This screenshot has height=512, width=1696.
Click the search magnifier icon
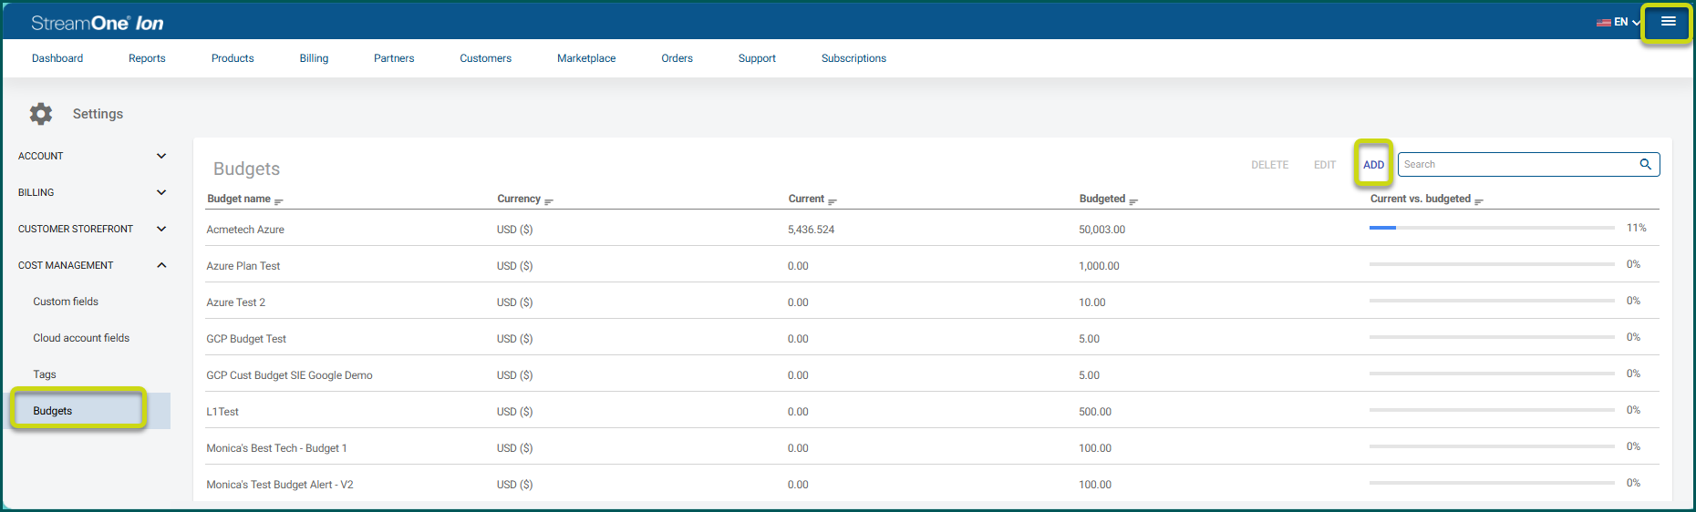coord(1646,164)
